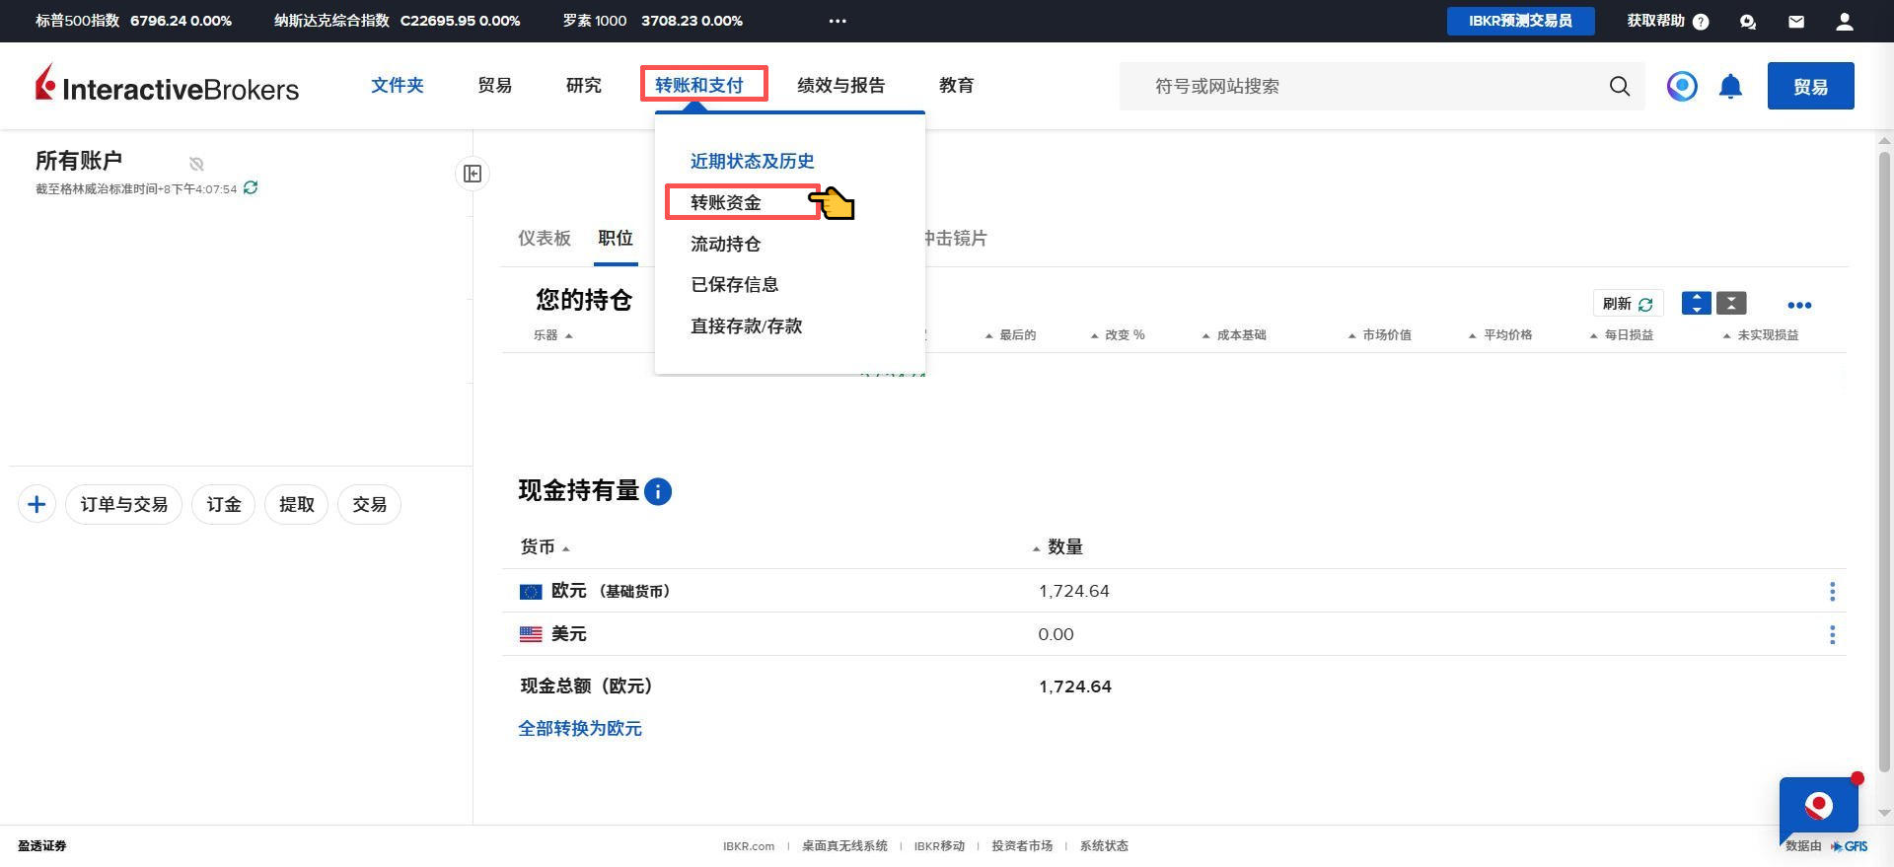Screen dimensions: 1894x867
Task: Expand all position rows
Action: click(x=1696, y=304)
